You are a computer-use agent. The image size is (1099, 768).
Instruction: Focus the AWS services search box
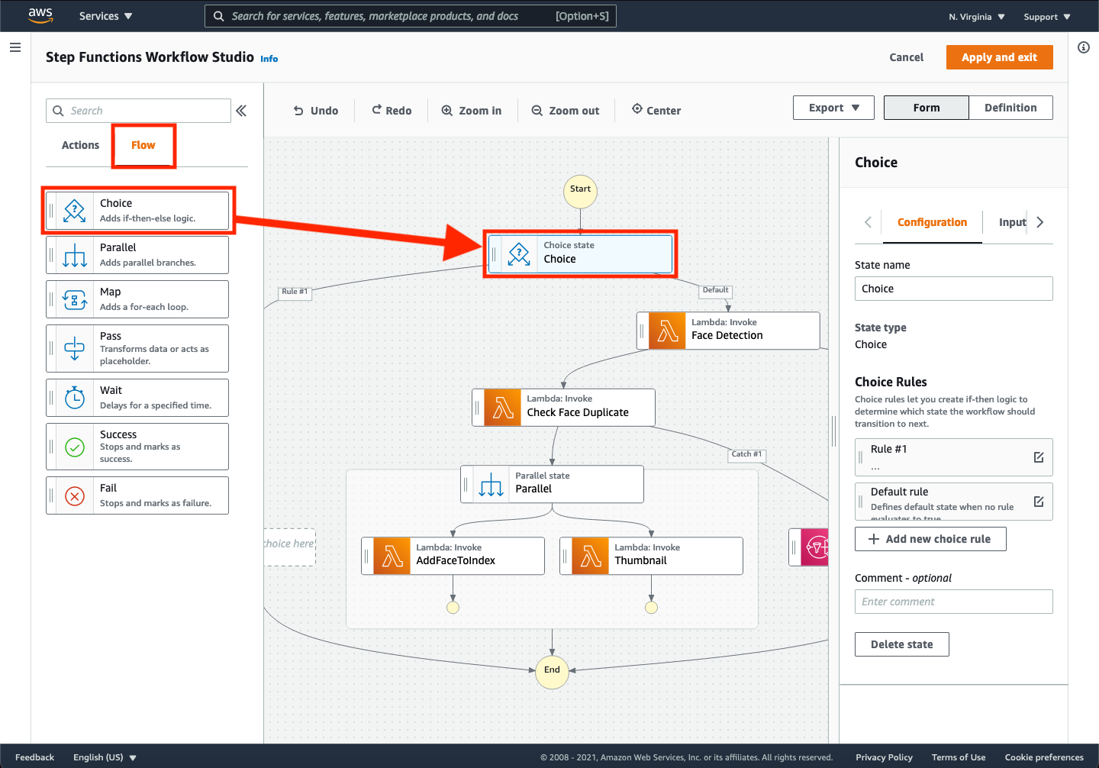(x=411, y=16)
